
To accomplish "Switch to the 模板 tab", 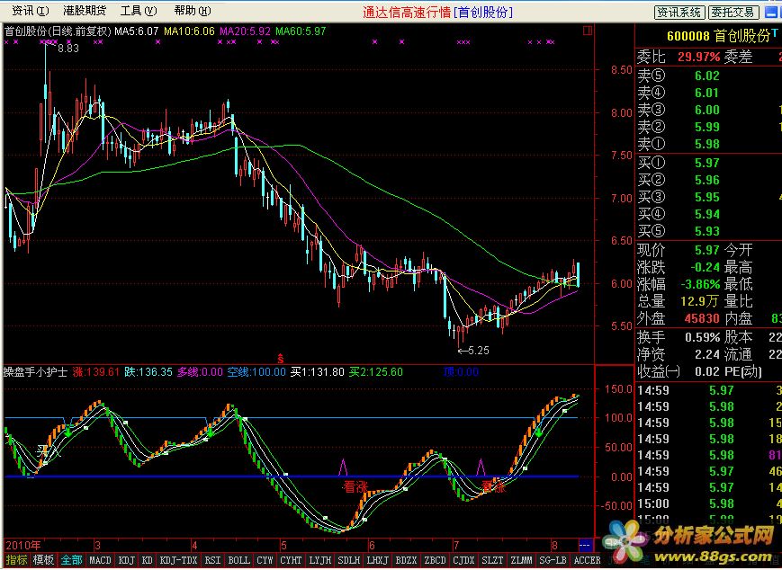I will 43,560.
